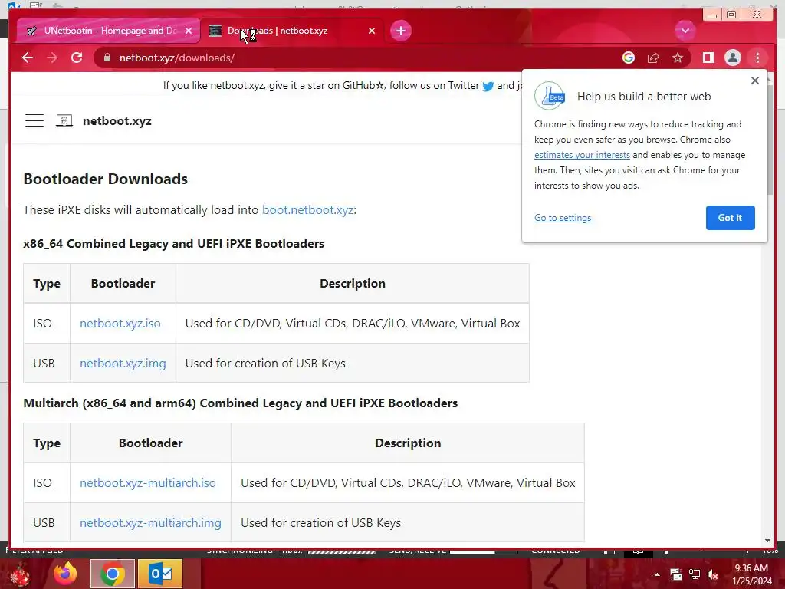This screenshot has width=785, height=589.
Task: Expand the tab search dropdown arrow
Action: [685, 31]
